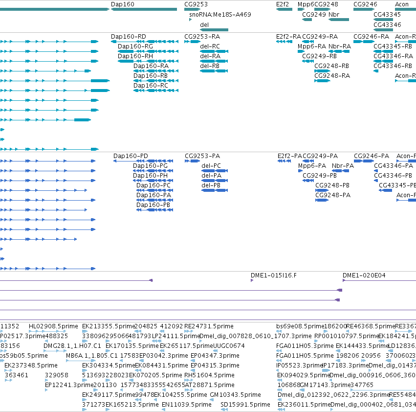This screenshot has height=412, width=416.
Task: Click EST label 329058
Action: click(x=57, y=375)
